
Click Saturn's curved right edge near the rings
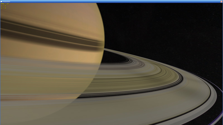(x=104, y=42)
